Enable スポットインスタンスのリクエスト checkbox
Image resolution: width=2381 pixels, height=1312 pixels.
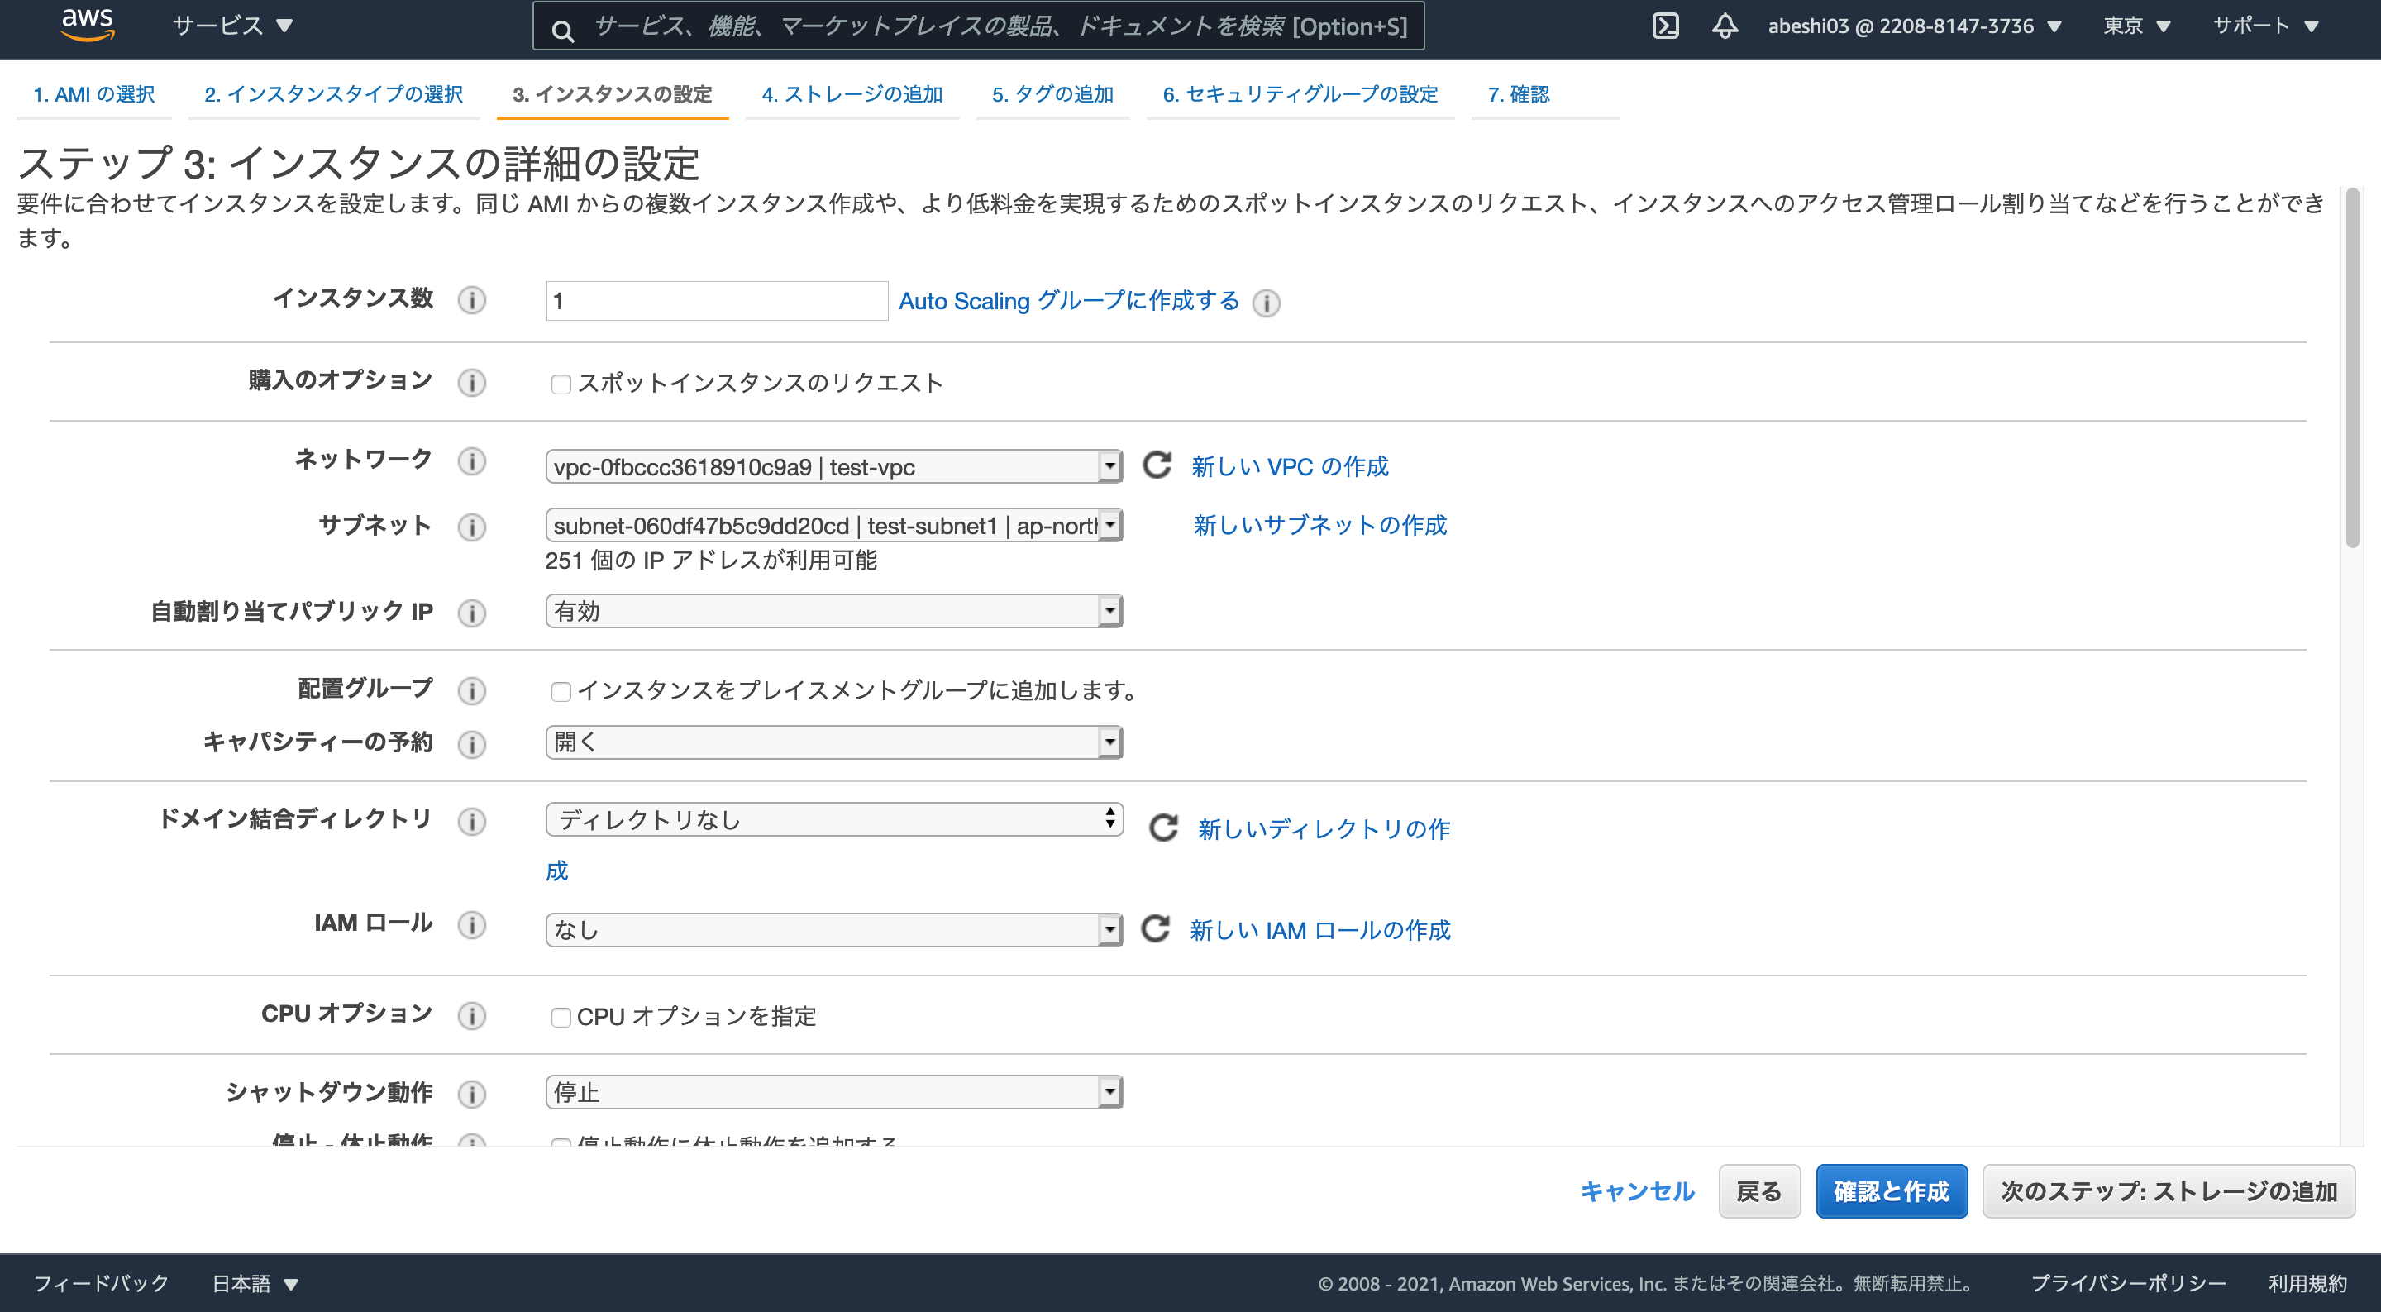point(561,383)
